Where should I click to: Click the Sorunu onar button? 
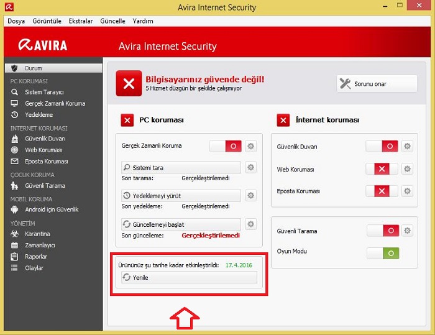[377, 83]
